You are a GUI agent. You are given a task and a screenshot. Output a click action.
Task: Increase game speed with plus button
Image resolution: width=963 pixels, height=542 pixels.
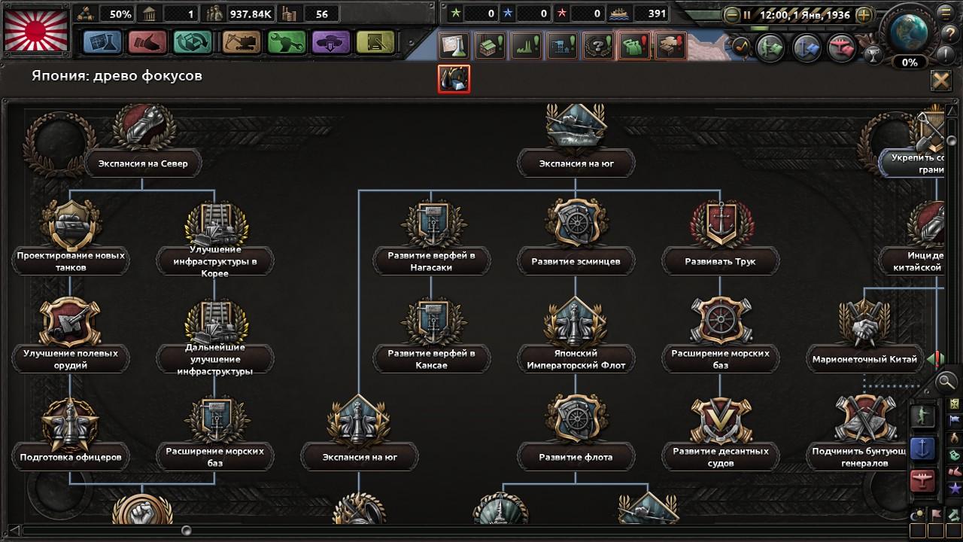(864, 14)
